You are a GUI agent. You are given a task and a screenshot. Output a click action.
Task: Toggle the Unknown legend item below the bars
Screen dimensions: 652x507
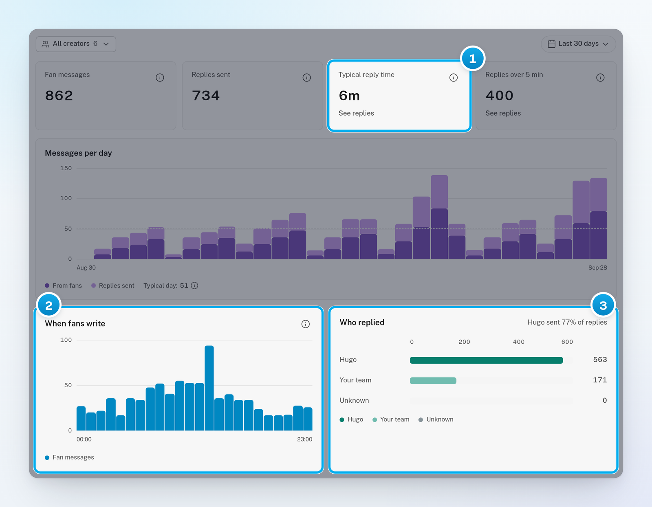(436, 419)
